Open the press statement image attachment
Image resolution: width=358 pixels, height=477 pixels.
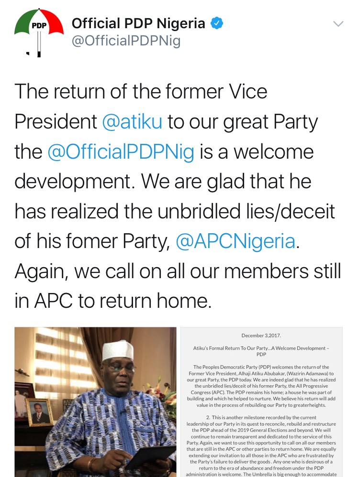pos(261,402)
